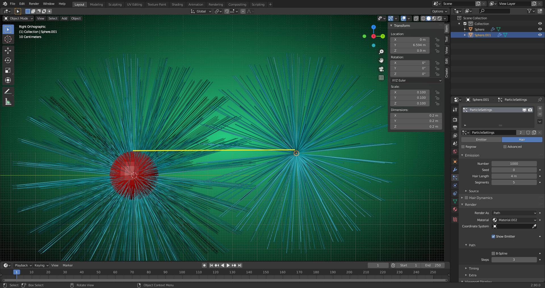Enable the Regrow checkbox
This screenshot has width=545, height=288.
tap(463, 147)
